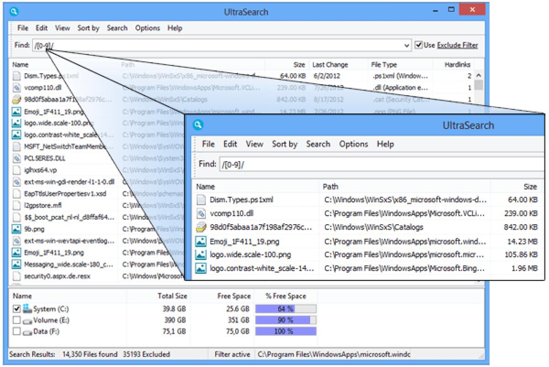This screenshot has width=549, height=367.
Task: Open the Sort by menu
Action: [x=88, y=28]
